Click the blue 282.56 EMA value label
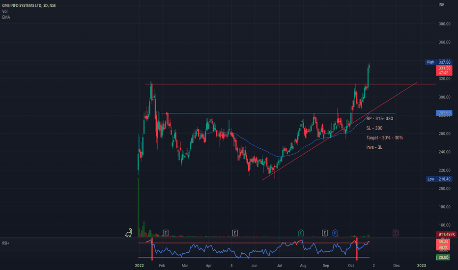458x270 pixels. click(444, 113)
